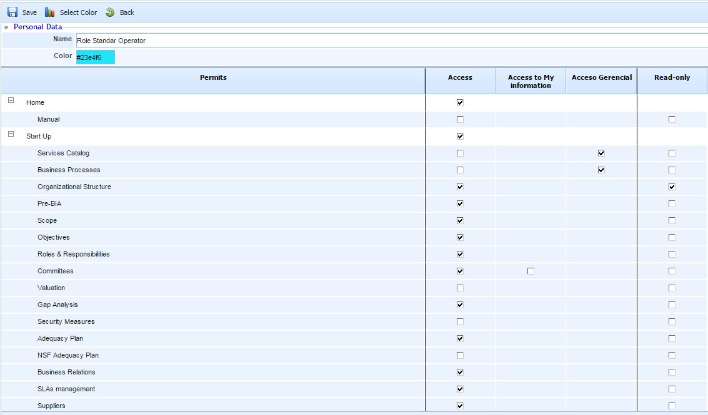Viewport: 708px width, 415px height.
Task: Collapse the Home tree node
Action: [x=11, y=100]
